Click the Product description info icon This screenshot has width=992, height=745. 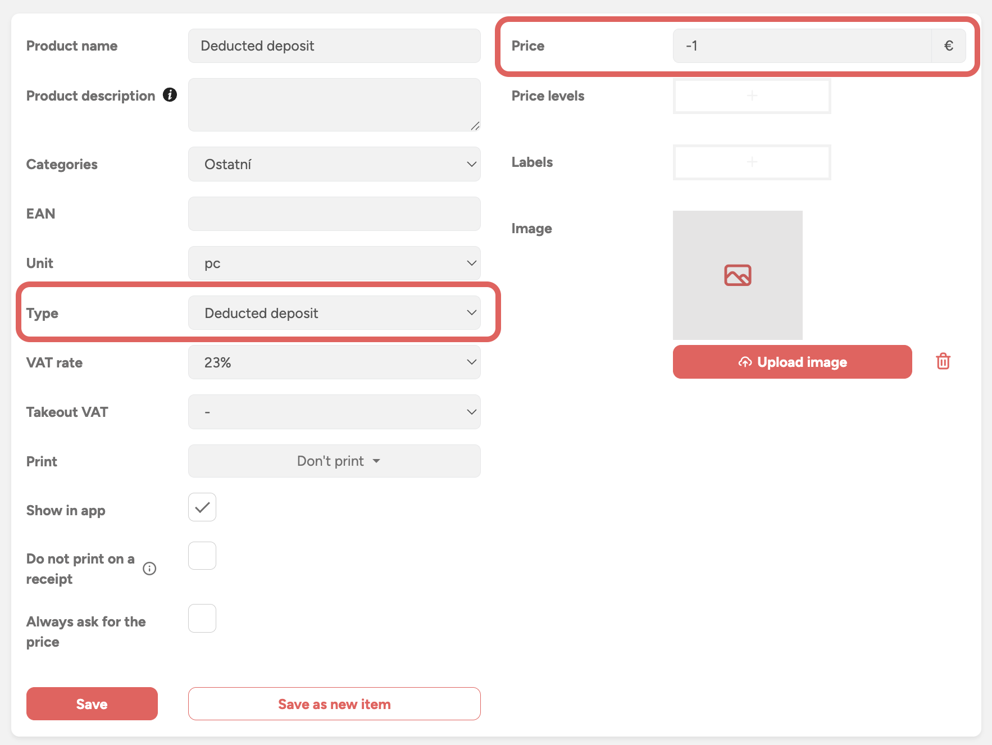click(170, 95)
